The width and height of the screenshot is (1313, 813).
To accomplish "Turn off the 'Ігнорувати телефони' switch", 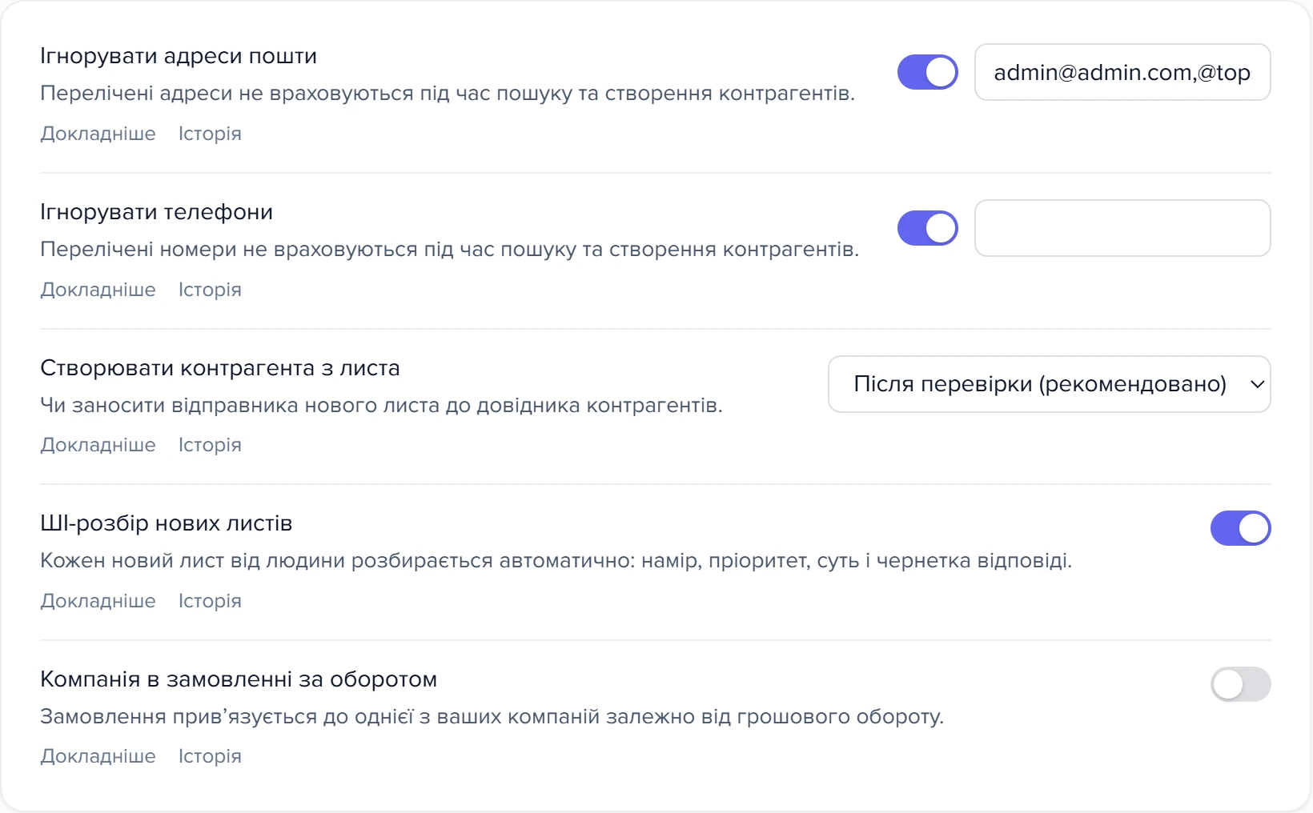I will click(x=927, y=228).
